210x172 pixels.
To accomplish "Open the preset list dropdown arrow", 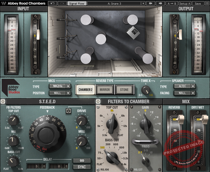I will [x=143, y=3].
